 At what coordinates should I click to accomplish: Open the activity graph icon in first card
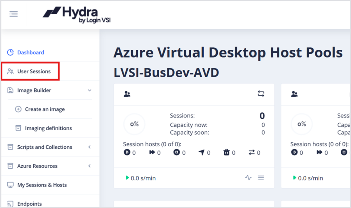(x=248, y=178)
